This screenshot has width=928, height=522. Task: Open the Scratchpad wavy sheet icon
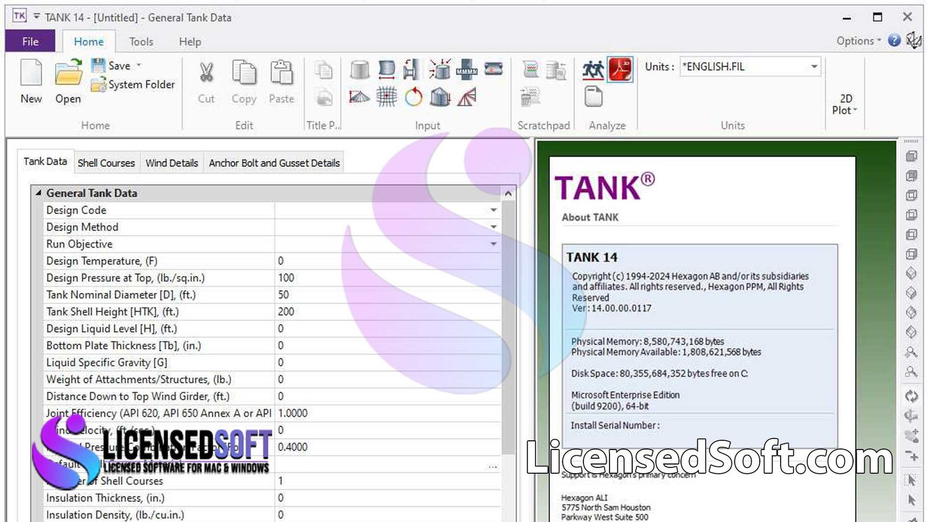[531, 70]
